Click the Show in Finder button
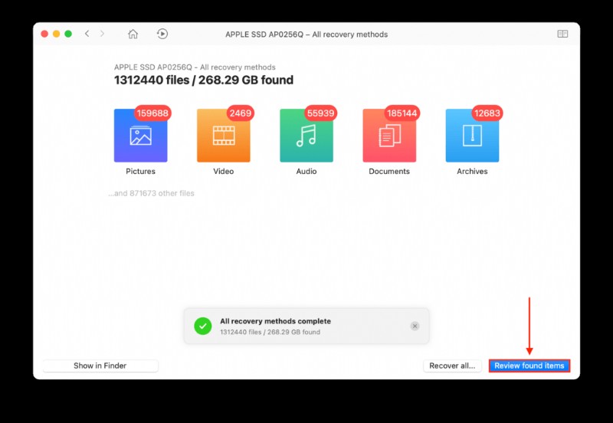The image size is (613, 423). [x=100, y=366]
